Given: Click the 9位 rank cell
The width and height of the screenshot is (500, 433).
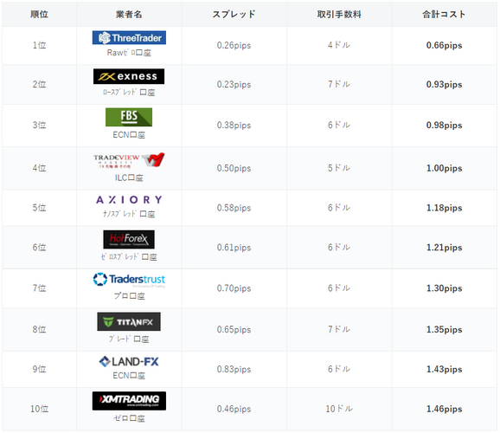Looking at the screenshot, I should [x=39, y=369].
